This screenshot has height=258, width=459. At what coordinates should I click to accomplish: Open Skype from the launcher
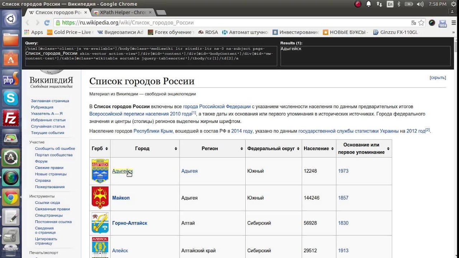11,98
